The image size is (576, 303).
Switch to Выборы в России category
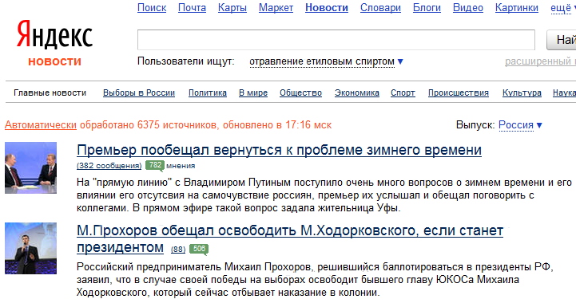click(x=139, y=92)
